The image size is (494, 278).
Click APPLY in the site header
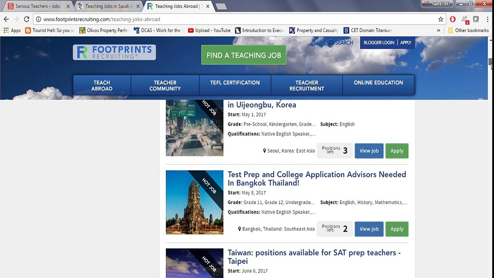click(406, 42)
